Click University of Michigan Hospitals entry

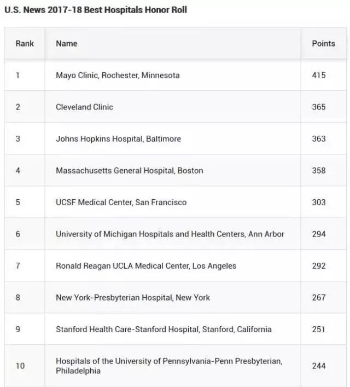point(170,234)
